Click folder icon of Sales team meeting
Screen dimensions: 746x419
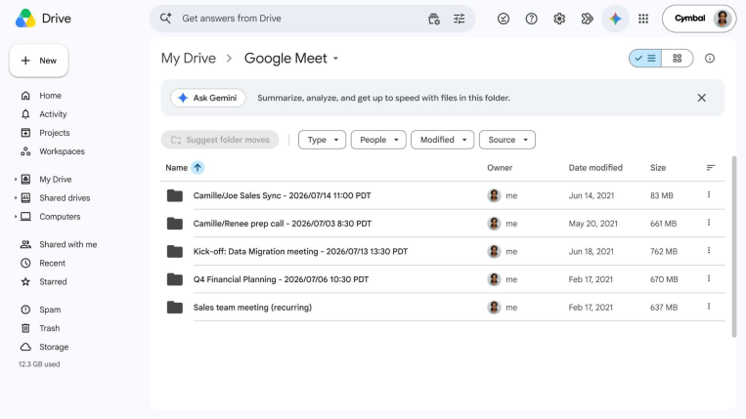175,308
